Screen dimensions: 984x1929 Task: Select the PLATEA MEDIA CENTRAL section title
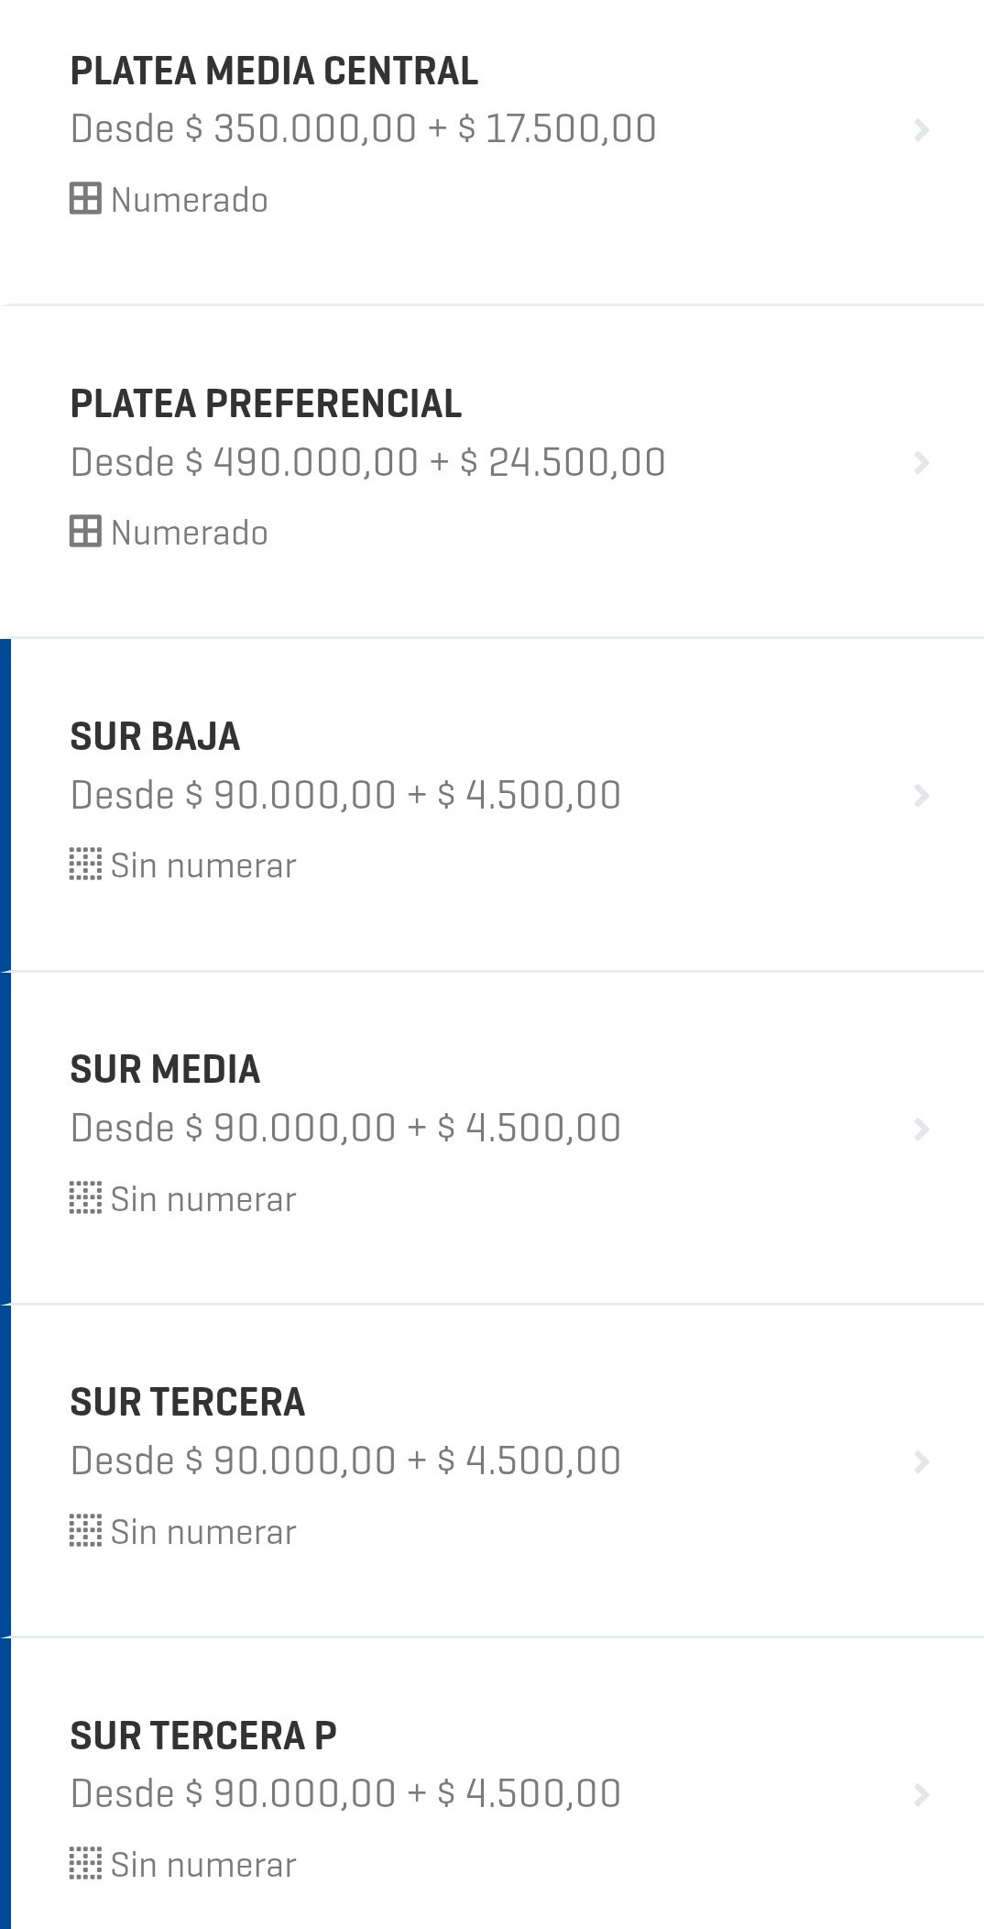pyautogui.click(x=274, y=72)
